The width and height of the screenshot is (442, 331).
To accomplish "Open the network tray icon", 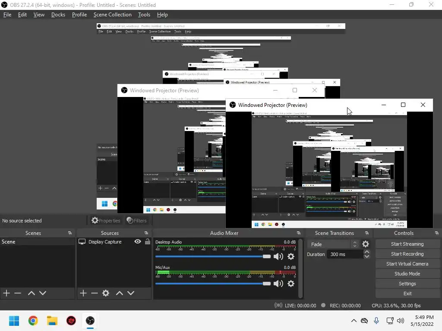I will click(390, 321).
